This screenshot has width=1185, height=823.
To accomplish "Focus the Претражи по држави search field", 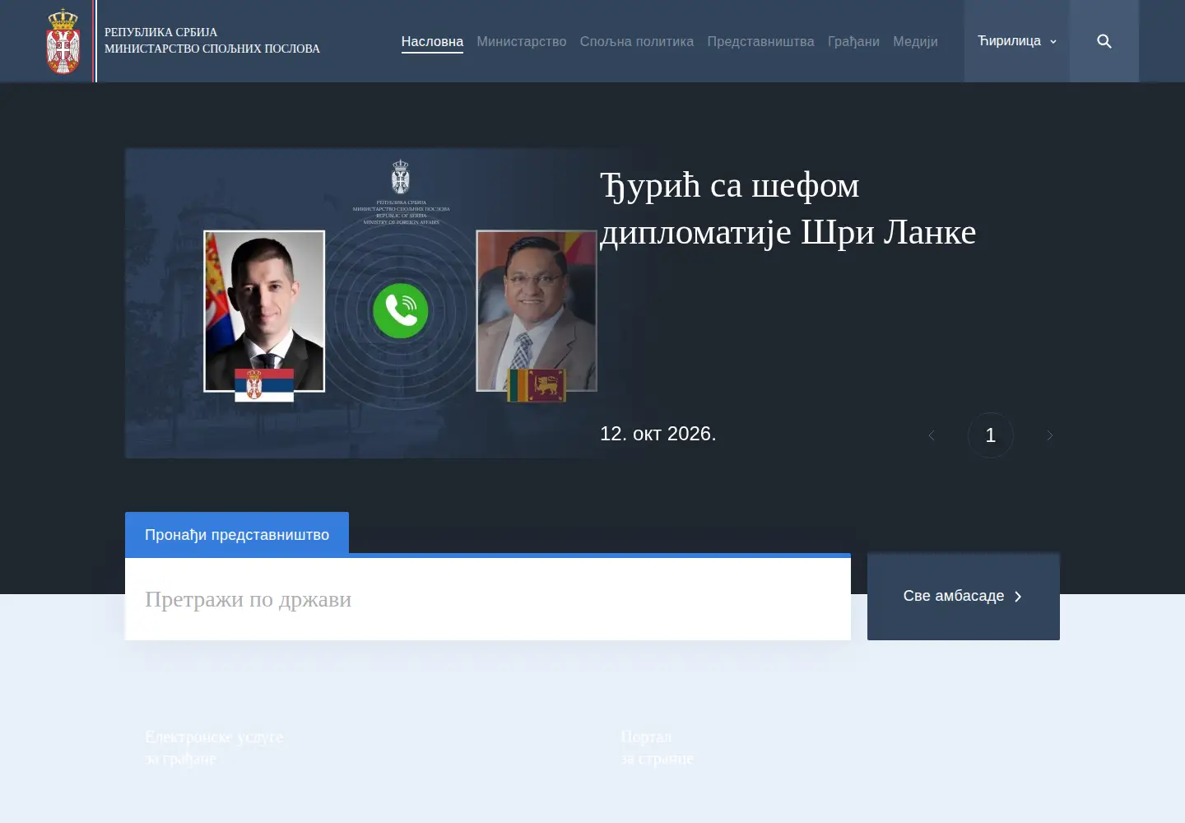I will [x=488, y=599].
